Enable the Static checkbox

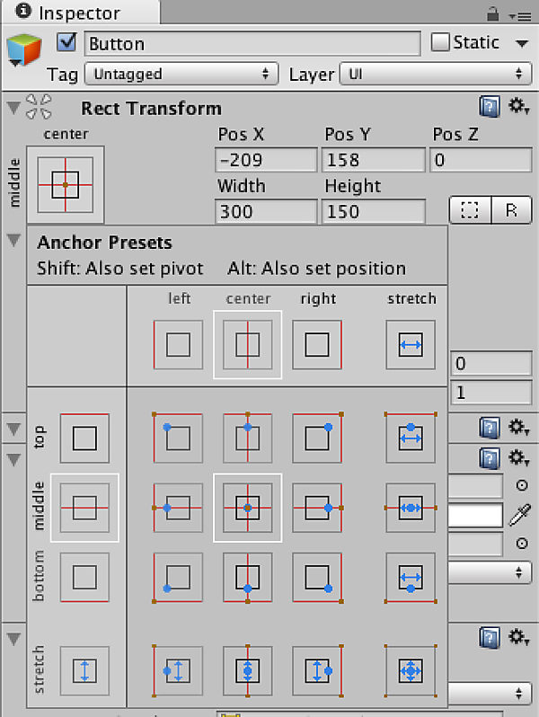440,42
